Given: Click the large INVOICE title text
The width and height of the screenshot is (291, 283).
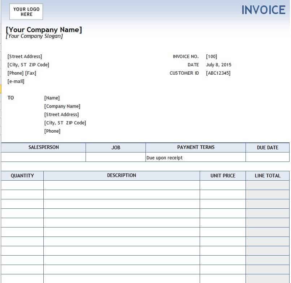Looking at the screenshot, I should pos(263,10).
